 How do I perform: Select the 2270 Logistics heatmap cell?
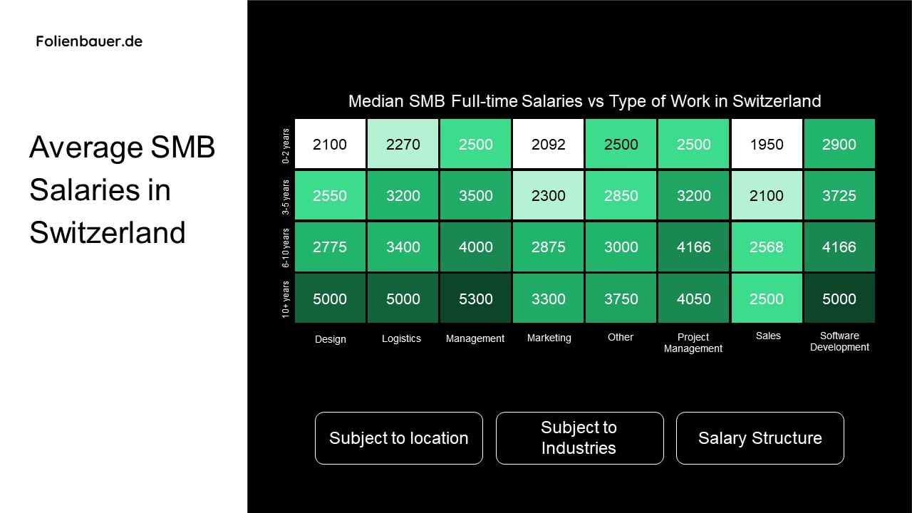coord(403,144)
